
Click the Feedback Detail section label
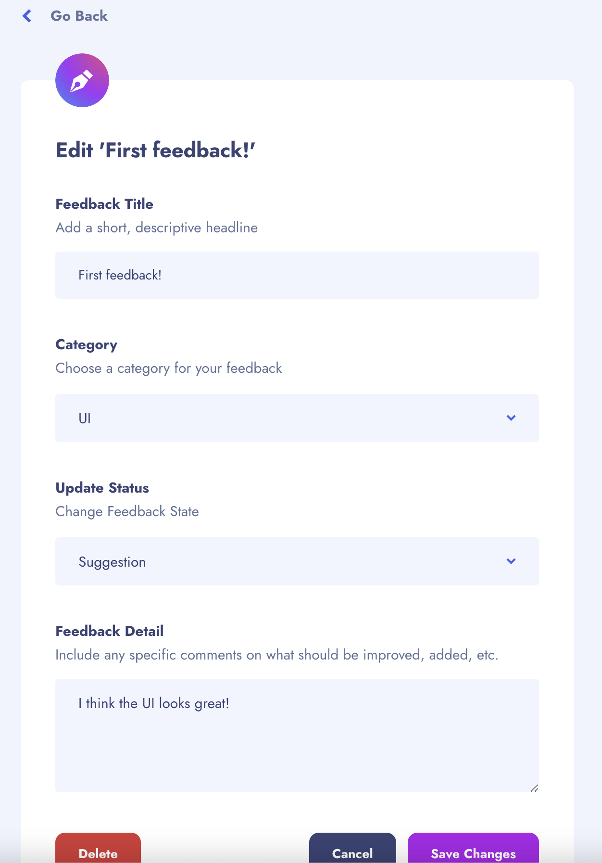(110, 631)
